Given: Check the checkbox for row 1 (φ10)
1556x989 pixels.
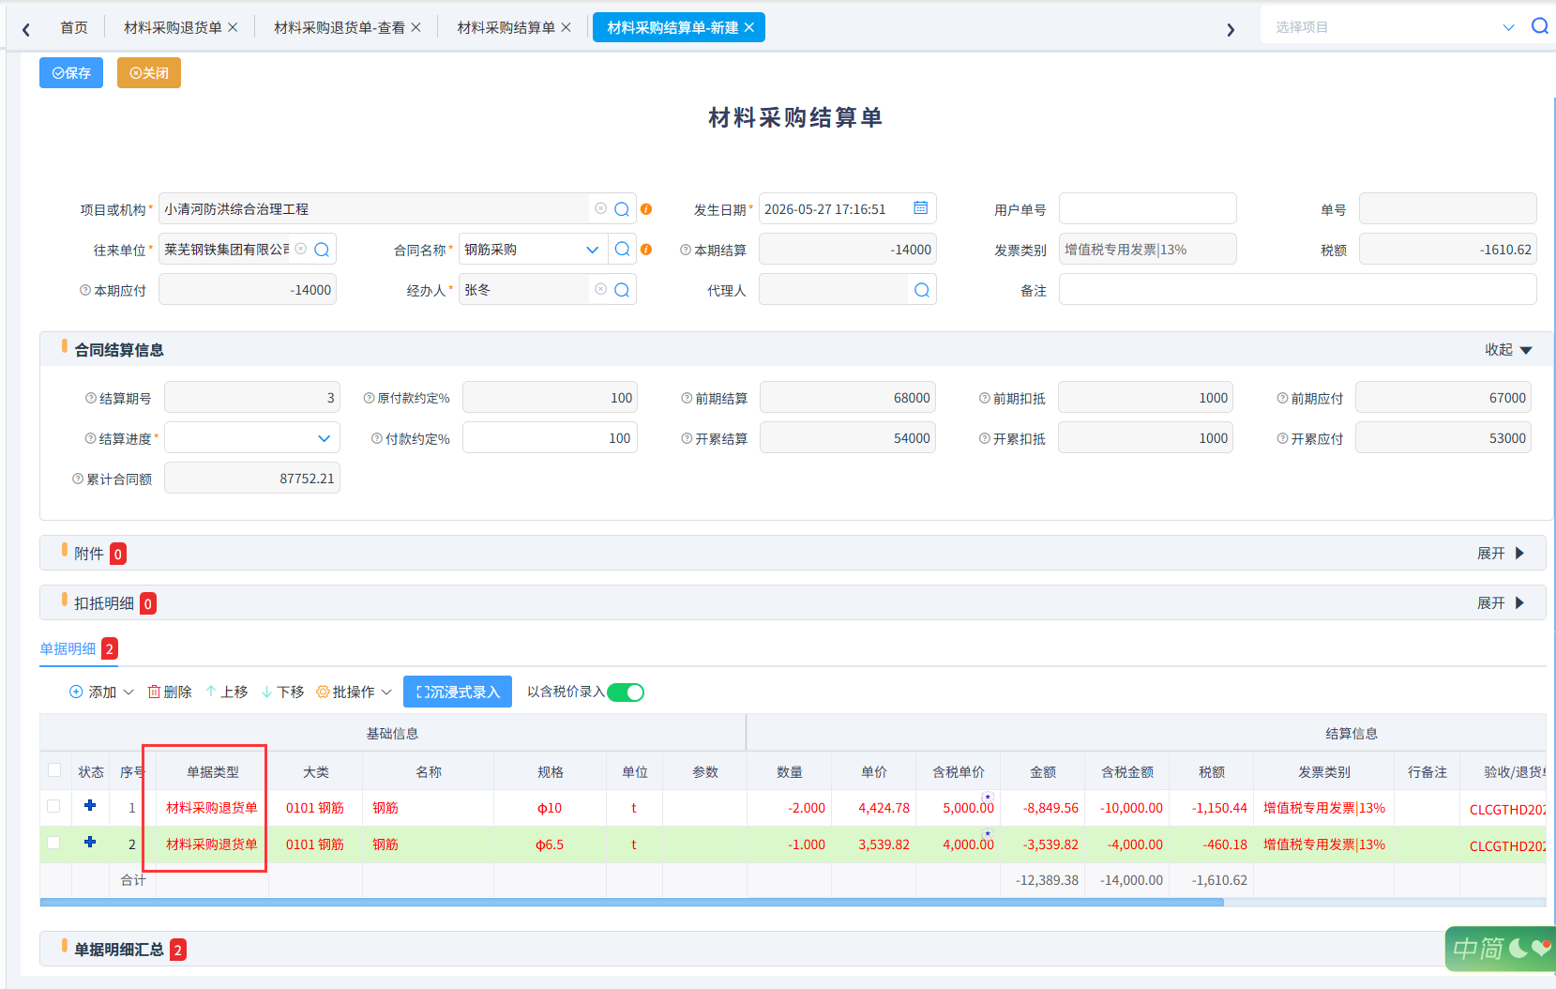Looking at the screenshot, I should pos(53,806).
